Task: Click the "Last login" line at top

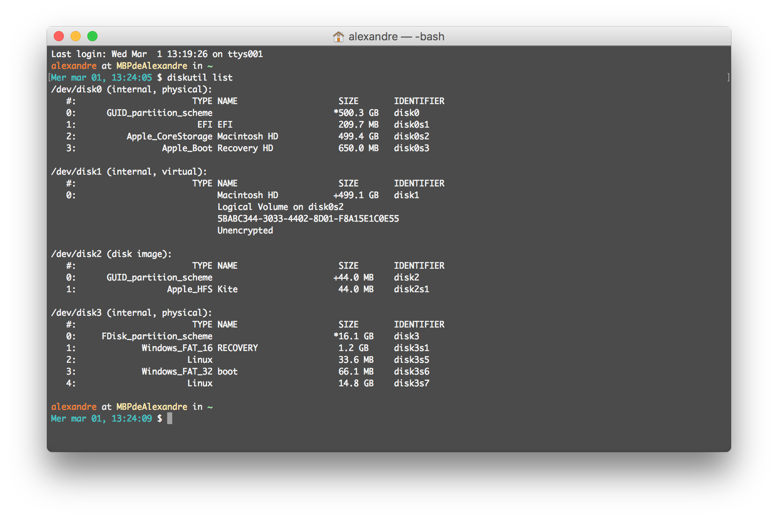Action: point(157,54)
